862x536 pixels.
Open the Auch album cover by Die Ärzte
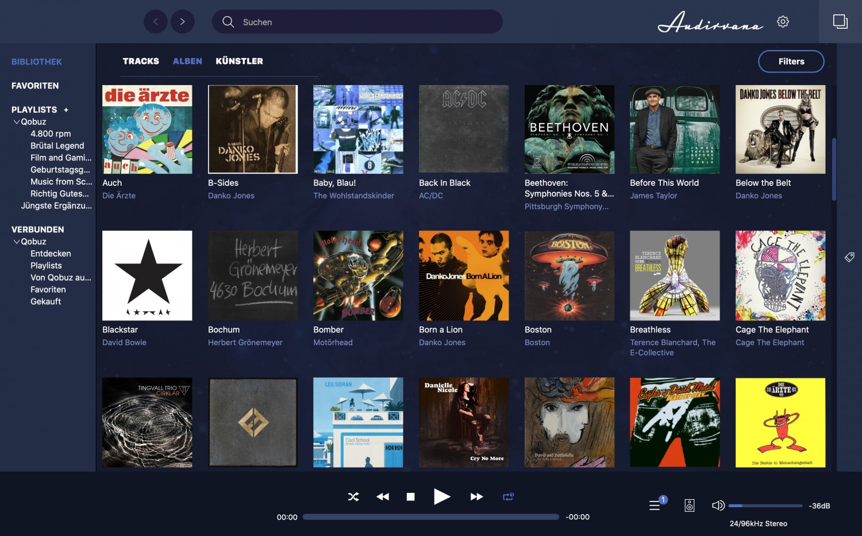pyautogui.click(x=147, y=129)
